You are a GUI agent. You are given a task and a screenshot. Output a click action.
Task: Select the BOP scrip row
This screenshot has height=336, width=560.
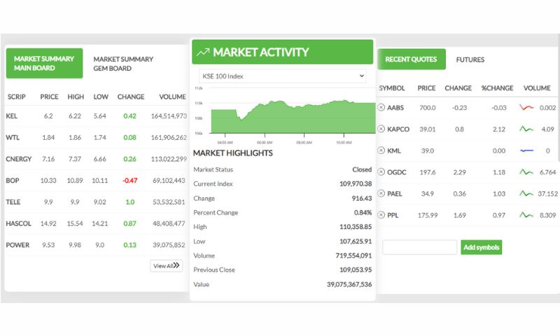coord(97,181)
